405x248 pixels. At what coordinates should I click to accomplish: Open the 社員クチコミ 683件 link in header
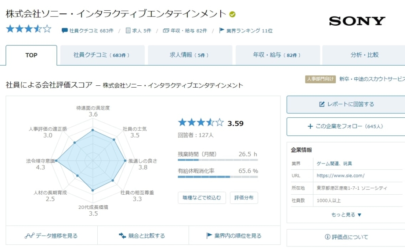click(x=91, y=31)
